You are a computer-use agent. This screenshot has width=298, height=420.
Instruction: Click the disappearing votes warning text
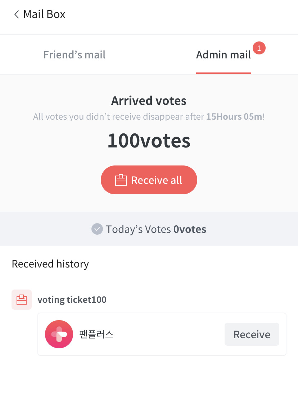click(119, 117)
